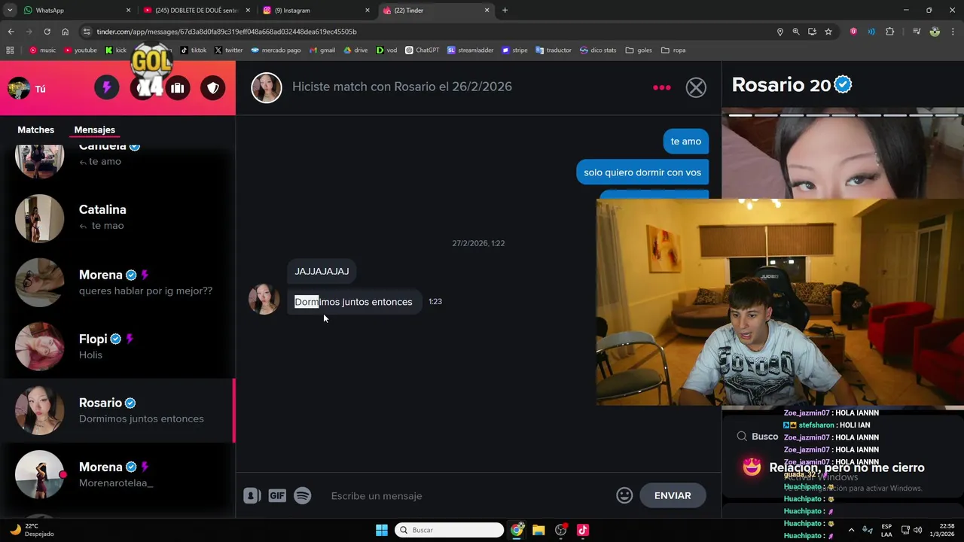Select the Mensajes tab

click(95, 129)
